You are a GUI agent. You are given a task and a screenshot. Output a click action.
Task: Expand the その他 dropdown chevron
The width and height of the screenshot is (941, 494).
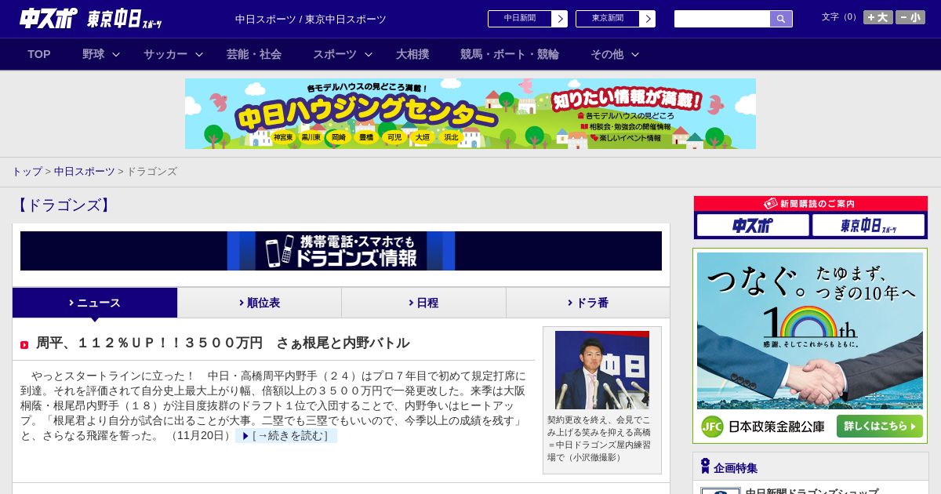pos(635,54)
